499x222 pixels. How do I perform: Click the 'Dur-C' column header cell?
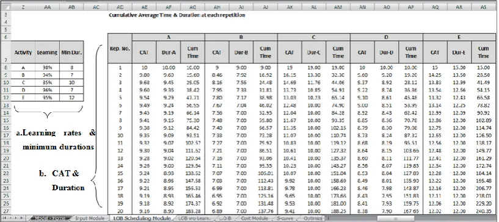pos(314,52)
